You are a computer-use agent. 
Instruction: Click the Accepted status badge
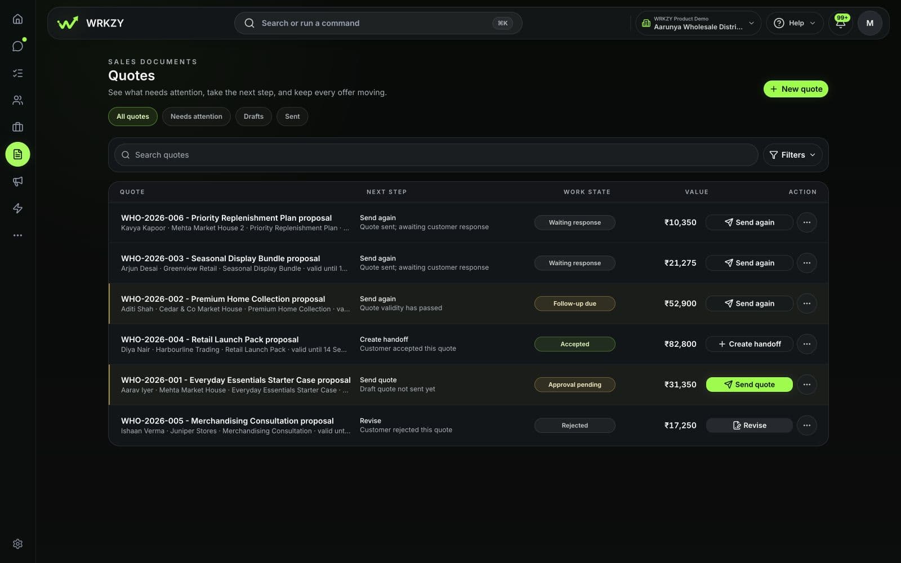point(574,344)
